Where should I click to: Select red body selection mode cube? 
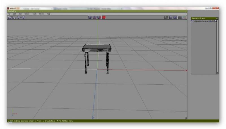point(104,18)
